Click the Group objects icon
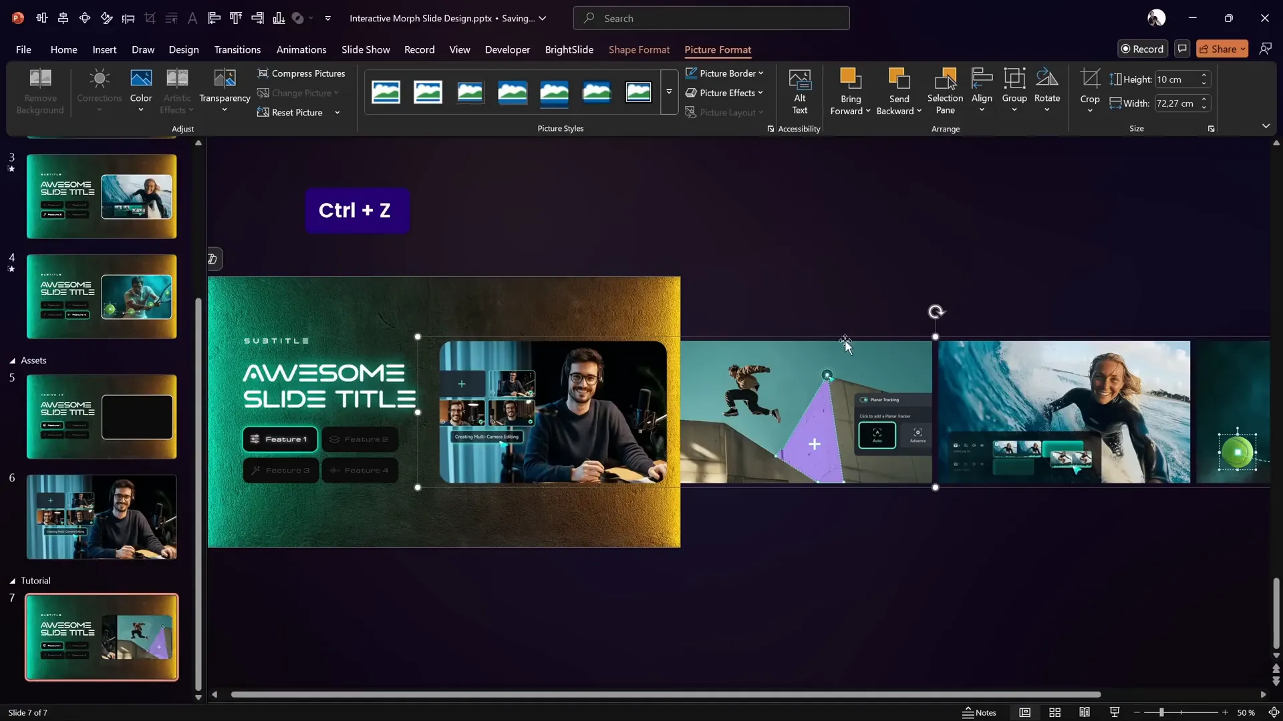The width and height of the screenshot is (1283, 721). [x=1014, y=79]
